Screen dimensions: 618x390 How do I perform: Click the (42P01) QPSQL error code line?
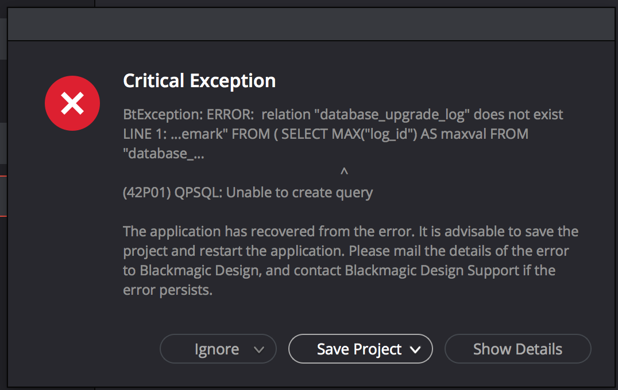pyautogui.click(x=248, y=193)
